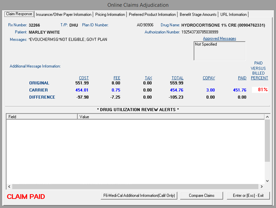The width and height of the screenshot is (276, 208).
Task: Click the horizontal scroll right arrow
Action: coord(261,186)
